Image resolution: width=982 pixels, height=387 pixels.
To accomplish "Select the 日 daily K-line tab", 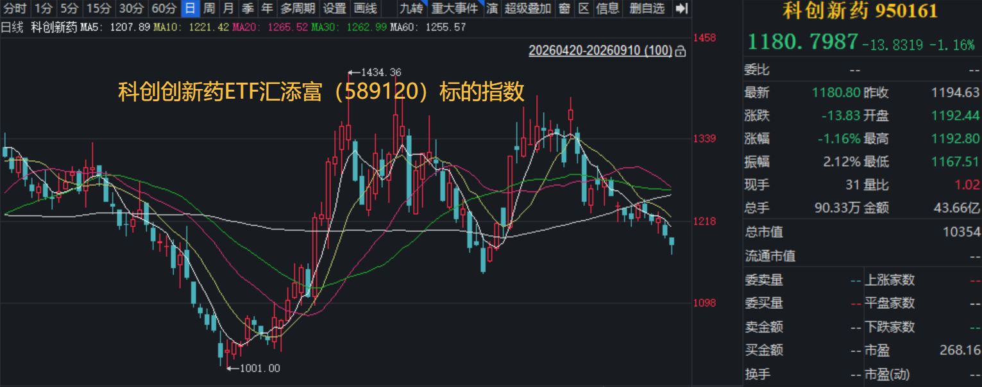I will [x=190, y=9].
